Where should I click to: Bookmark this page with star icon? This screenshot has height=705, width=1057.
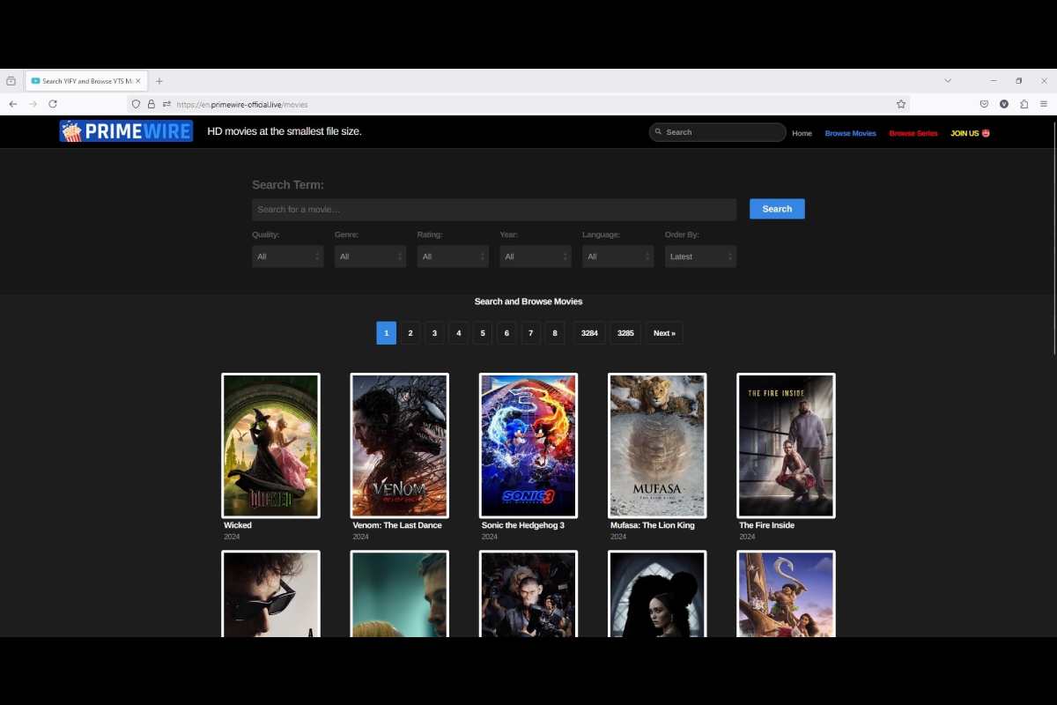[x=901, y=104]
